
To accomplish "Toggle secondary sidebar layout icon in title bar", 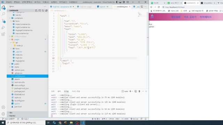I will point(123,2).
